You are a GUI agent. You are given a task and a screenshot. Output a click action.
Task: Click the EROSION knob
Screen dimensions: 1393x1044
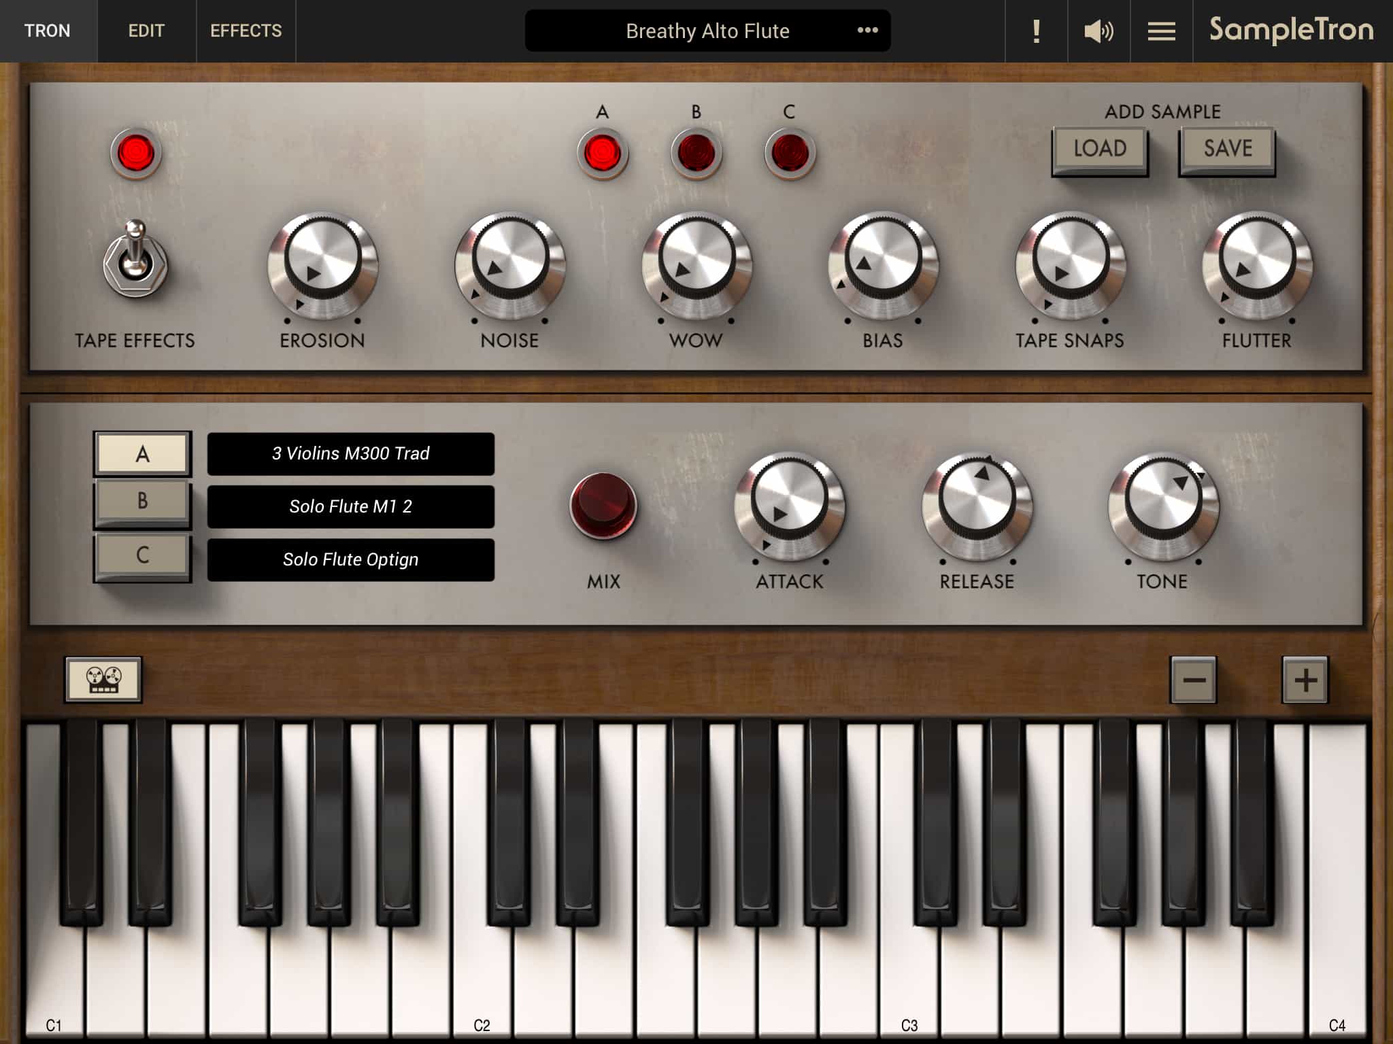(322, 265)
